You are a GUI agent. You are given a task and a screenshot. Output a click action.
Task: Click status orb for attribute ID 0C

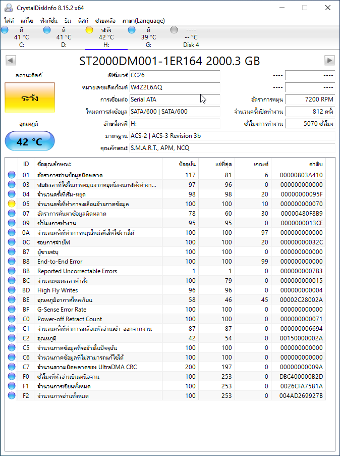point(12,242)
